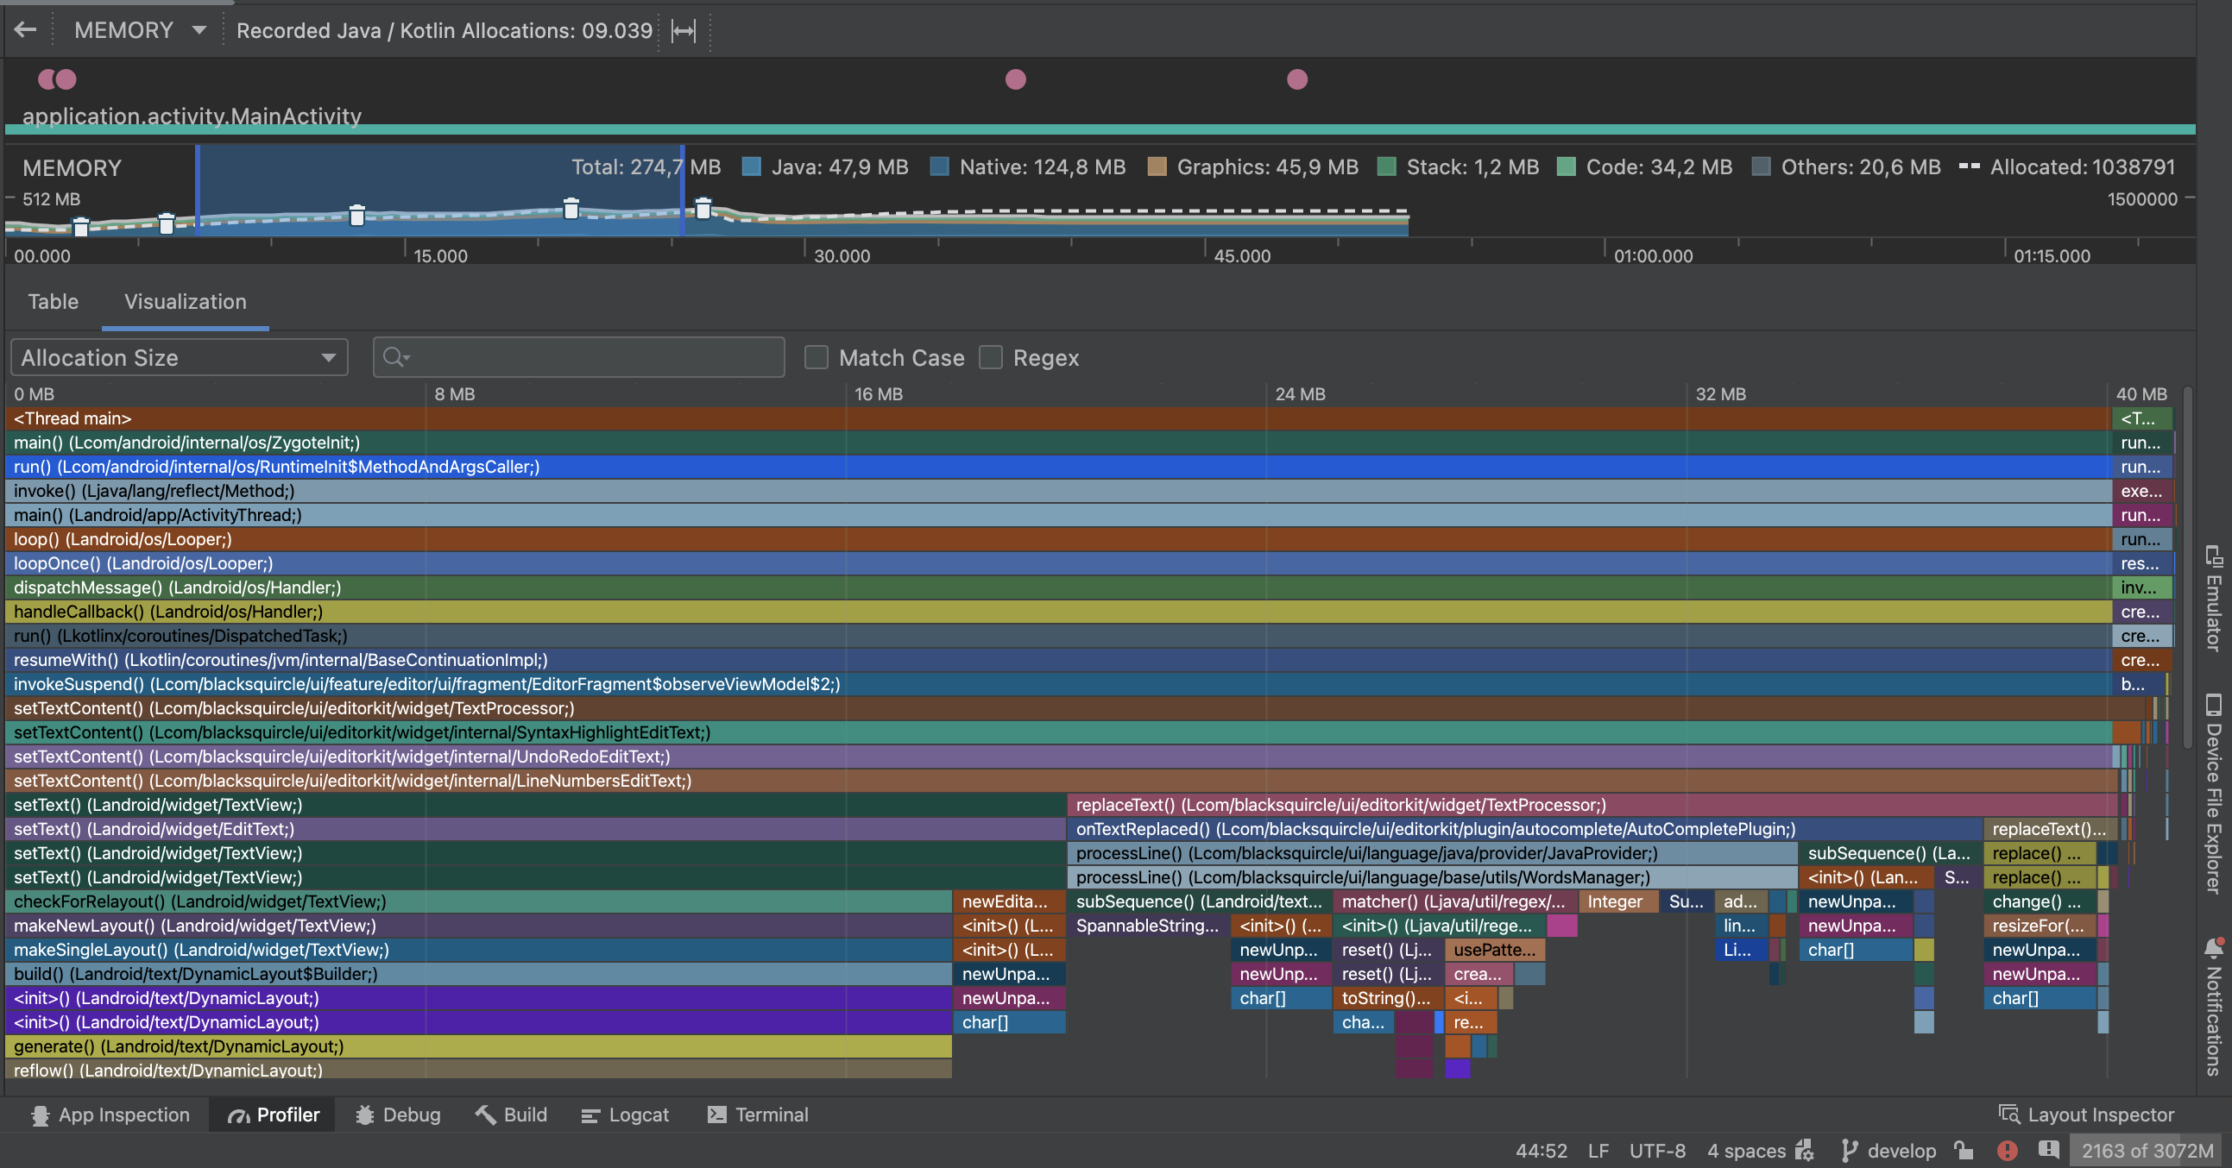Image resolution: width=2232 pixels, height=1168 pixels.
Task: Open the MEMORY profiler dropdown
Action: 139,29
